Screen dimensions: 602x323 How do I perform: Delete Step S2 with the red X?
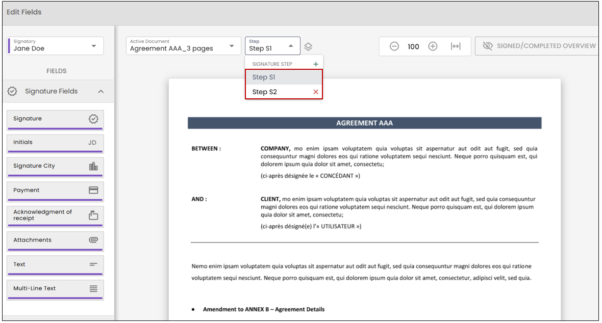[316, 92]
